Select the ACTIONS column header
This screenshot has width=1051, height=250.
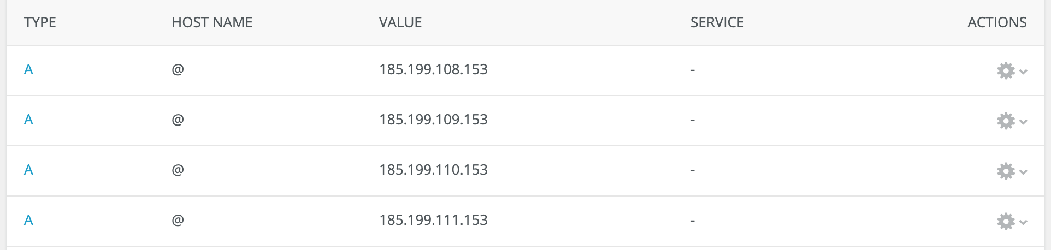(x=997, y=22)
